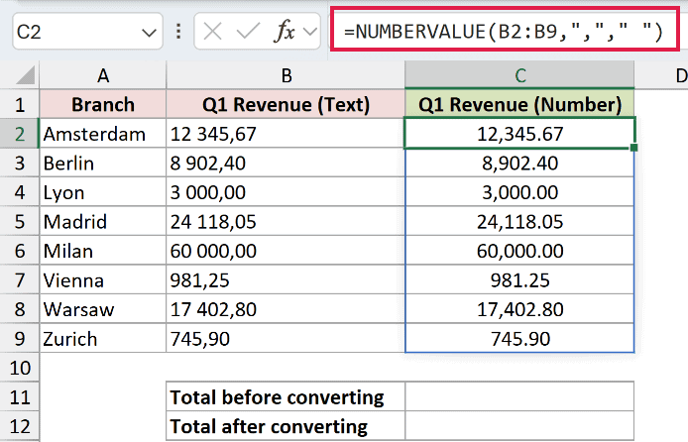Cancel the formula entry with X icon
Viewport: 688px width, 442px height.
(213, 32)
